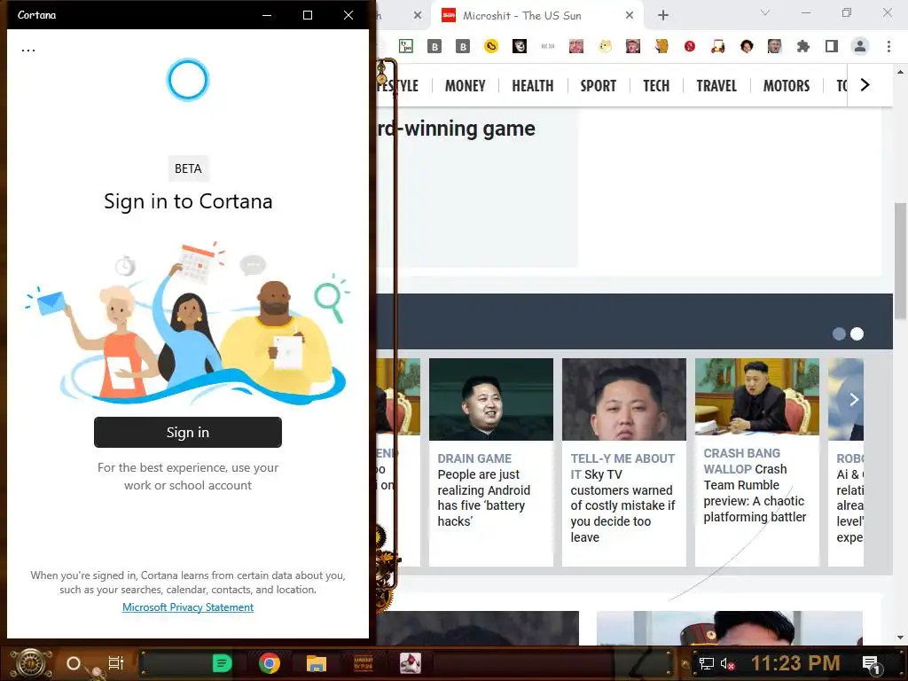Open the steampunk Start button

coord(30,663)
